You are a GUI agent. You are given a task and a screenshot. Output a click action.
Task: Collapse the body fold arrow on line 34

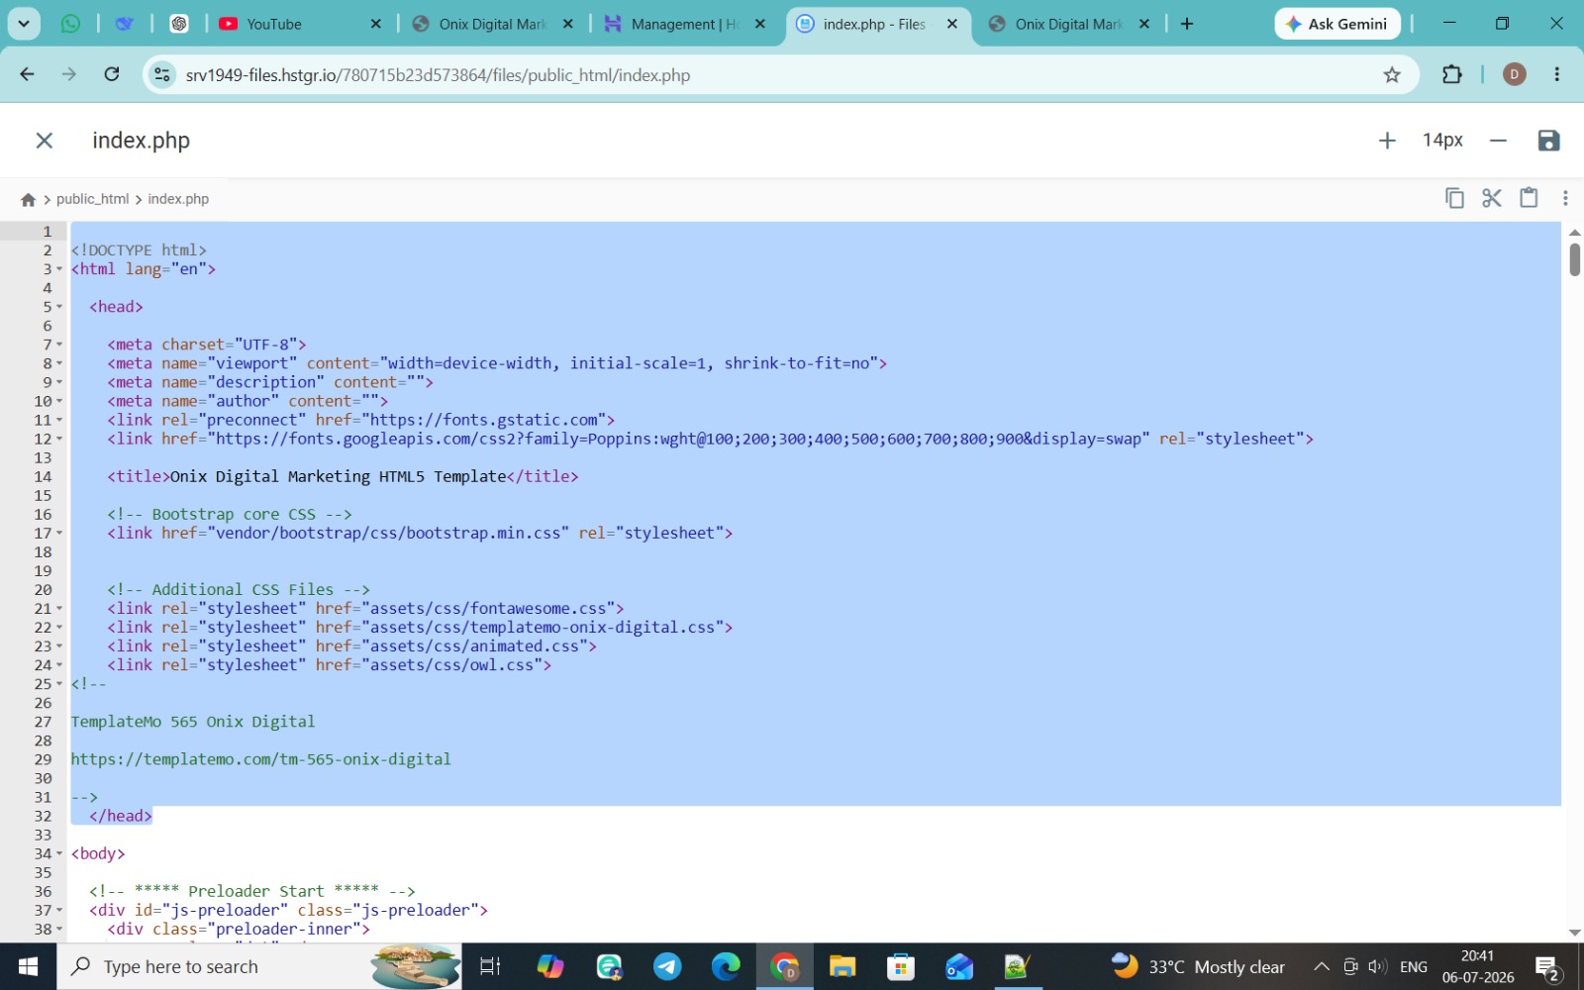pyautogui.click(x=59, y=853)
